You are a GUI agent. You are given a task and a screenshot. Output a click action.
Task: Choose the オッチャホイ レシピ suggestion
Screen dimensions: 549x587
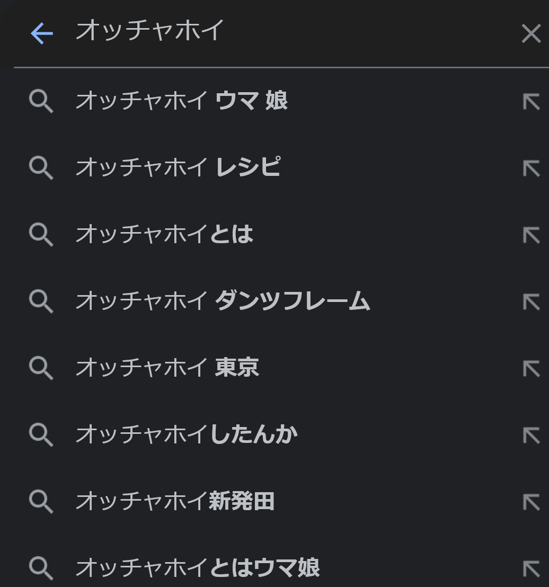(178, 167)
